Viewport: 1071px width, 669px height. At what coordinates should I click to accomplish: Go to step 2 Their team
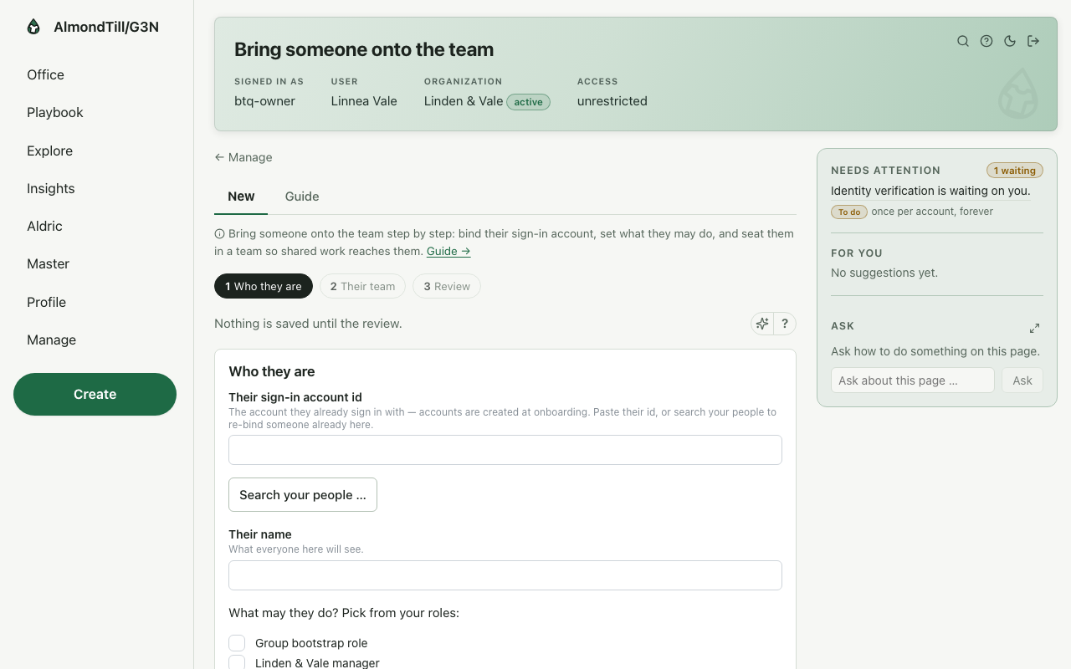pyautogui.click(x=362, y=286)
